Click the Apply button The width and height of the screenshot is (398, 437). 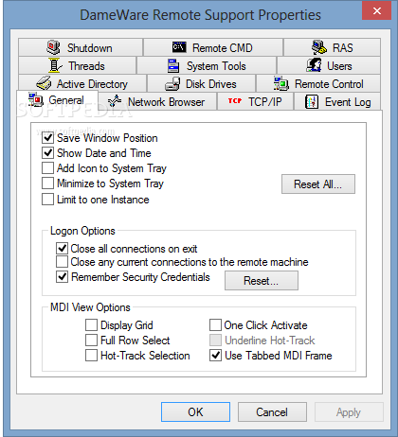tap(349, 411)
